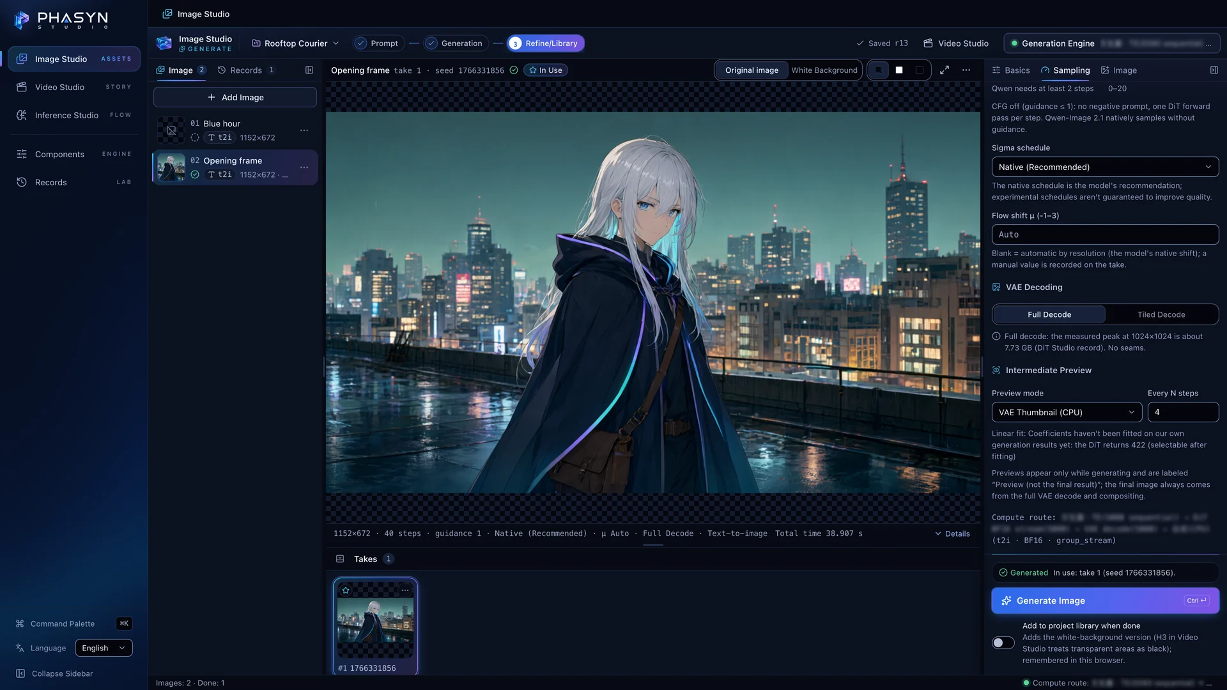Open the Generation Engine selector
Screen dimensions: 1227x690
(x=1112, y=43)
